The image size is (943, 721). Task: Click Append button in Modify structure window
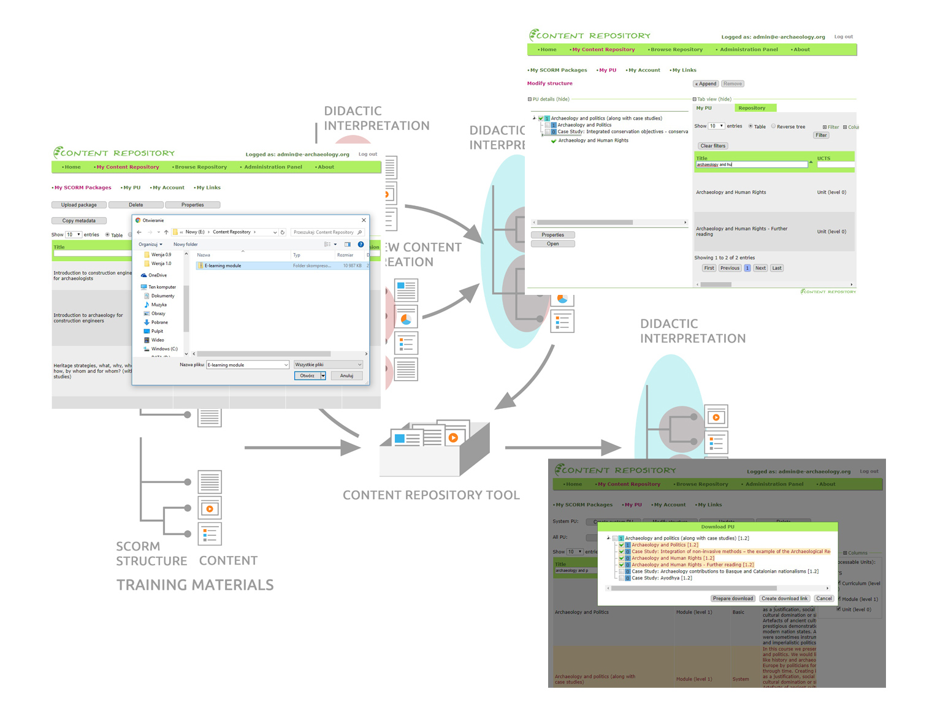point(706,84)
